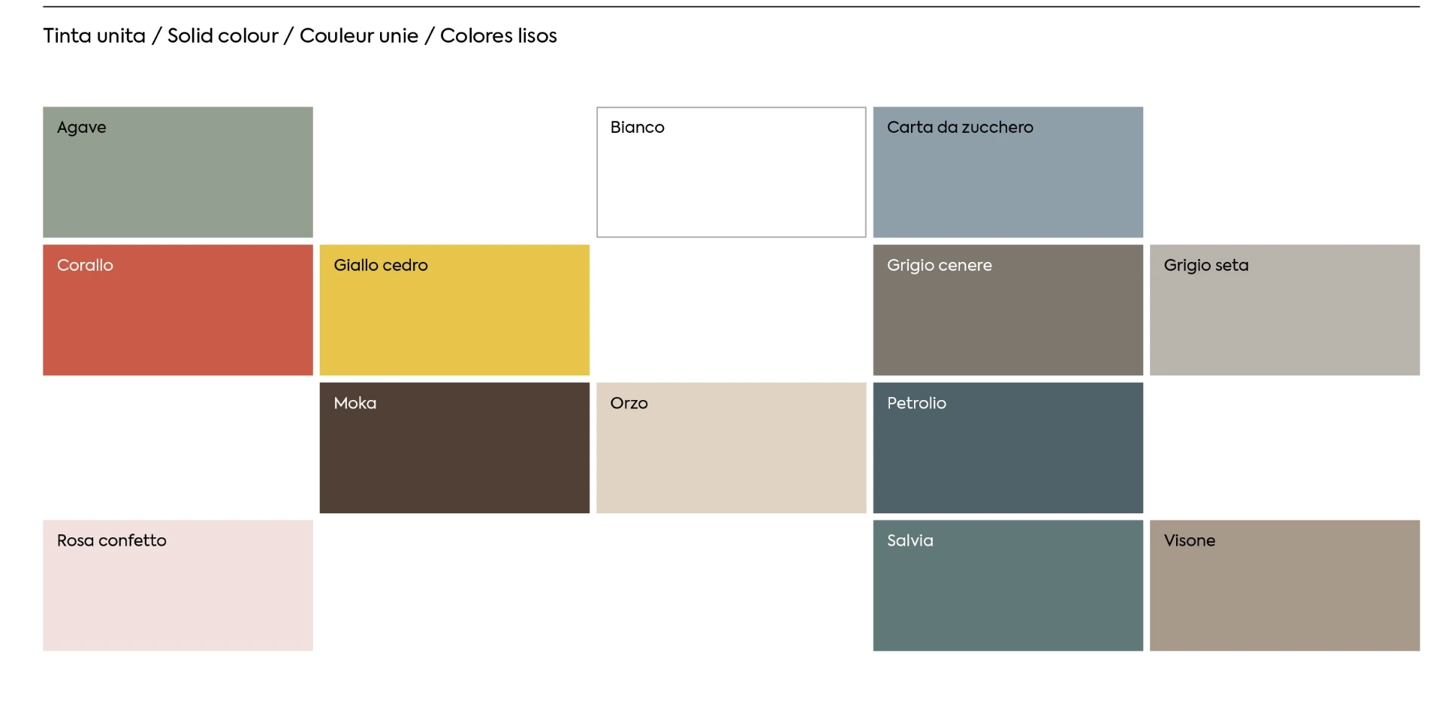Click the 'Rosa confetto' label text
Screen dimensions: 1442x716
[x=112, y=540]
